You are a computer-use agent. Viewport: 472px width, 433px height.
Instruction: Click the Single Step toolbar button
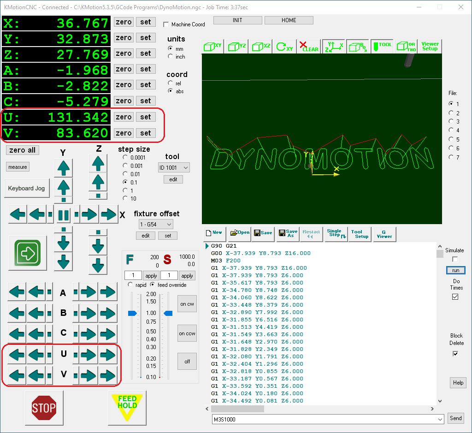[x=336, y=233]
